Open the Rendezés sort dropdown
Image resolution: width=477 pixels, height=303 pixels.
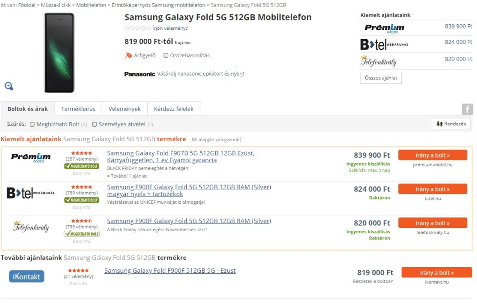pos(451,124)
